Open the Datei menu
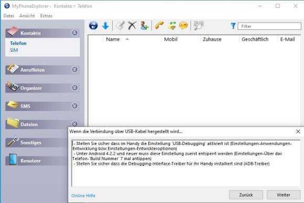Image resolution: width=304 pixels, height=203 pixels. pos(9,16)
